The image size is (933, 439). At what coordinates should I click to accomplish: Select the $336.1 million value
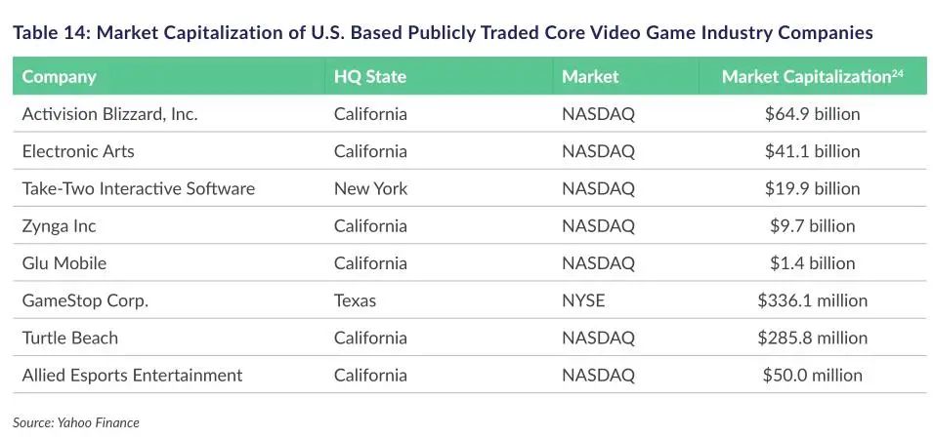click(x=812, y=300)
